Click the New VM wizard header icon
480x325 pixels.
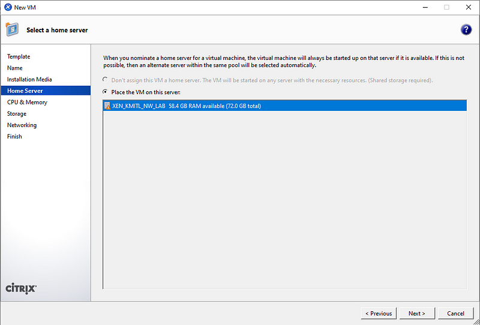click(x=12, y=29)
